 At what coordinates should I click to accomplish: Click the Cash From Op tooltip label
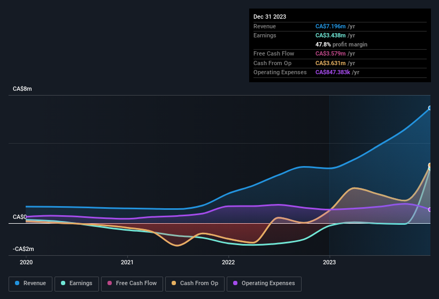click(272, 63)
